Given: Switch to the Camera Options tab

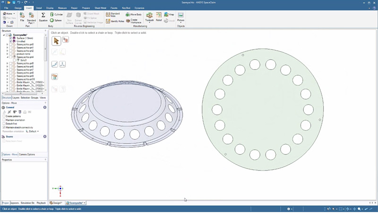Looking at the screenshot, I should 27,154.
